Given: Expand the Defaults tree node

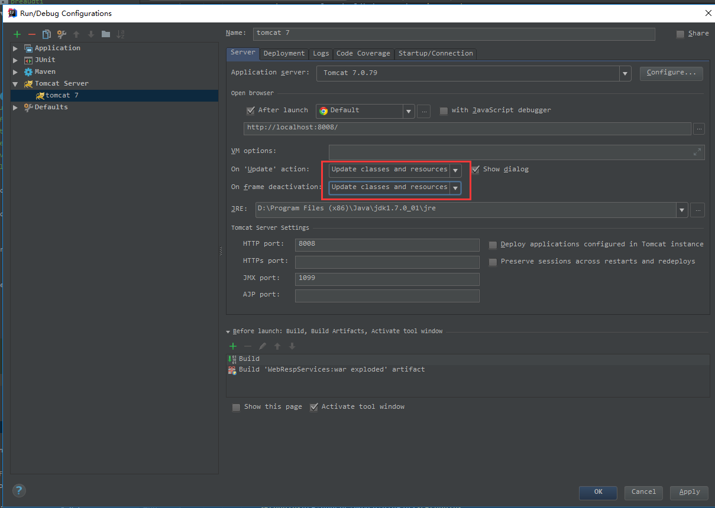Looking at the screenshot, I should [x=15, y=108].
